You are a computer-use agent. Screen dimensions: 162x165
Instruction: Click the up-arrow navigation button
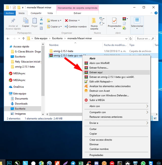(x=23, y=38)
